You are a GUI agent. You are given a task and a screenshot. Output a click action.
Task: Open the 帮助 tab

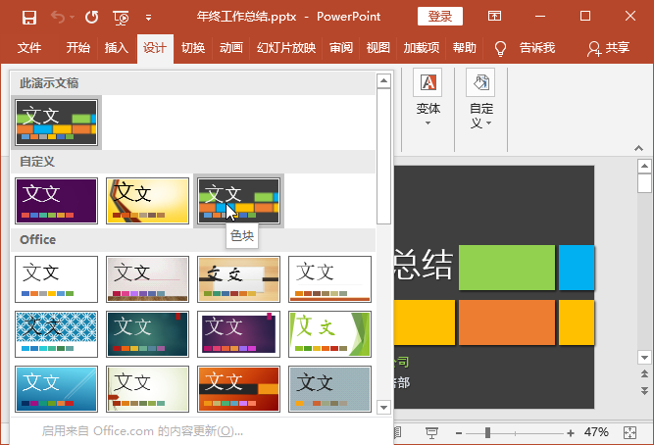(x=464, y=48)
